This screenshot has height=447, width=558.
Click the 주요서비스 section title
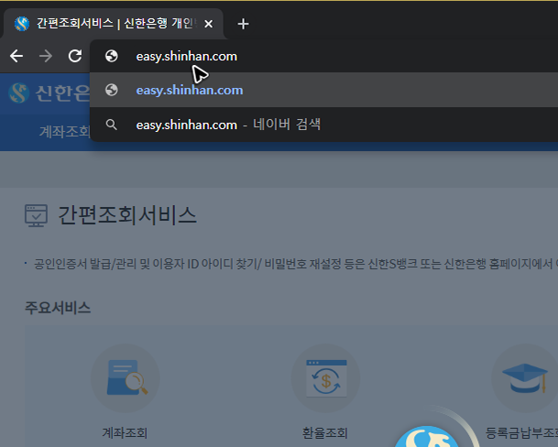pyautogui.click(x=58, y=308)
